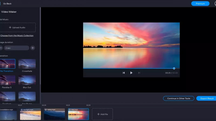Click the Video Maker title
The image size is (216, 121).
pos(9,12)
